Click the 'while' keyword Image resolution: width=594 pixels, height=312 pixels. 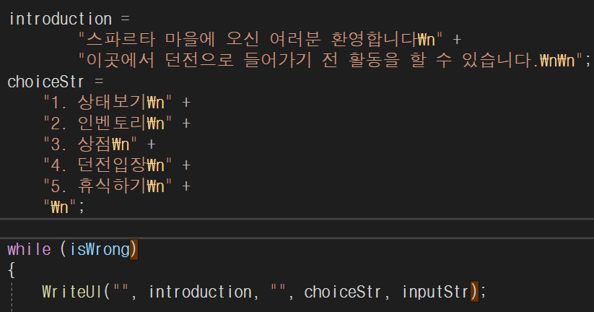point(29,249)
